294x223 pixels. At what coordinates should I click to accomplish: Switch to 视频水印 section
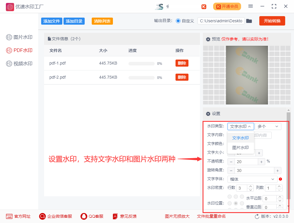(x=19, y=64)
